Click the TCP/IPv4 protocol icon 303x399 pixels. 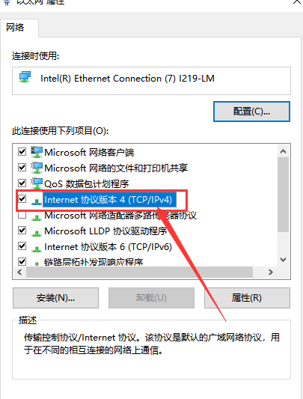(37, 201)
